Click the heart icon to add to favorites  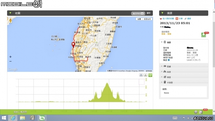pos(161,19)
